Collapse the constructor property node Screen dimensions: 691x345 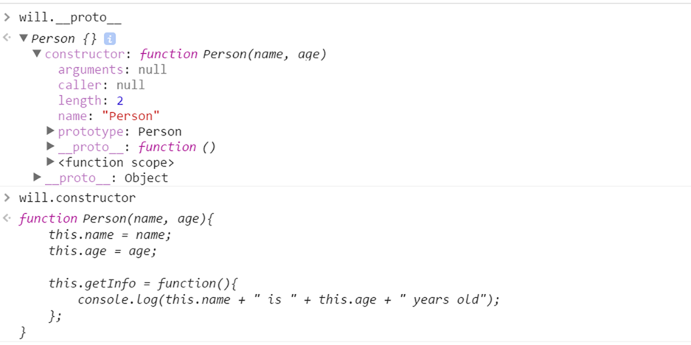coord(37,54)
